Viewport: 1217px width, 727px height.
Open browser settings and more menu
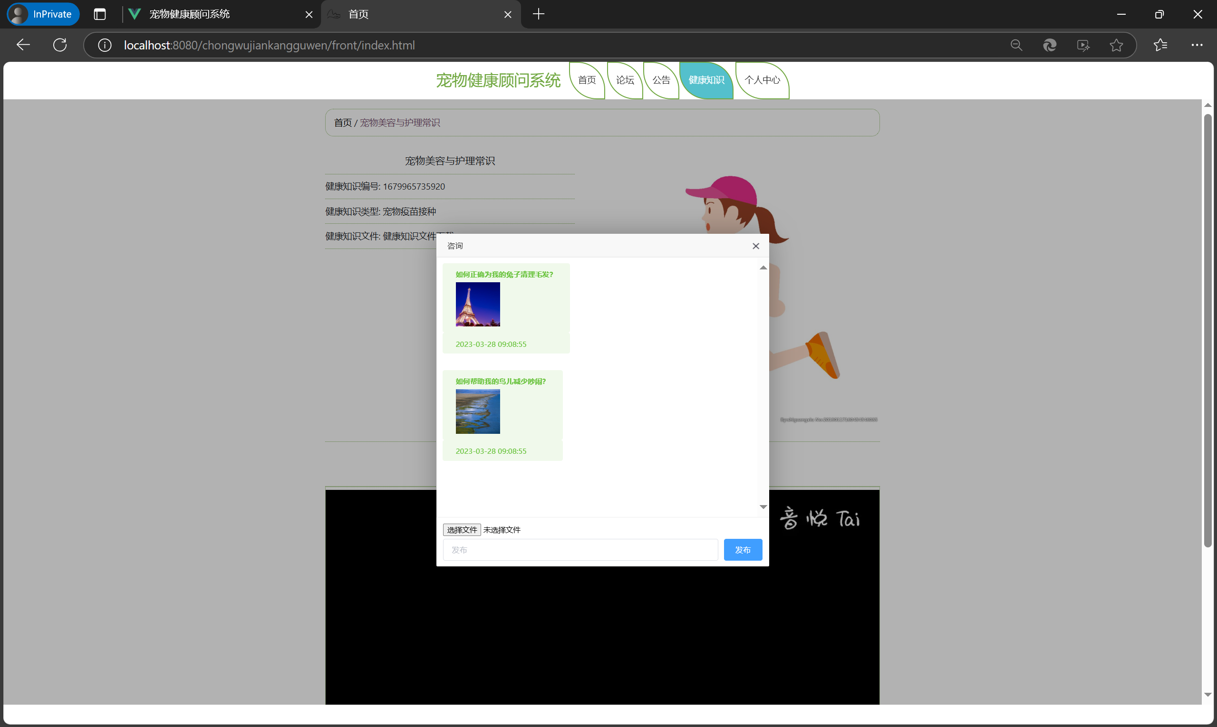tap(1197, 45)
